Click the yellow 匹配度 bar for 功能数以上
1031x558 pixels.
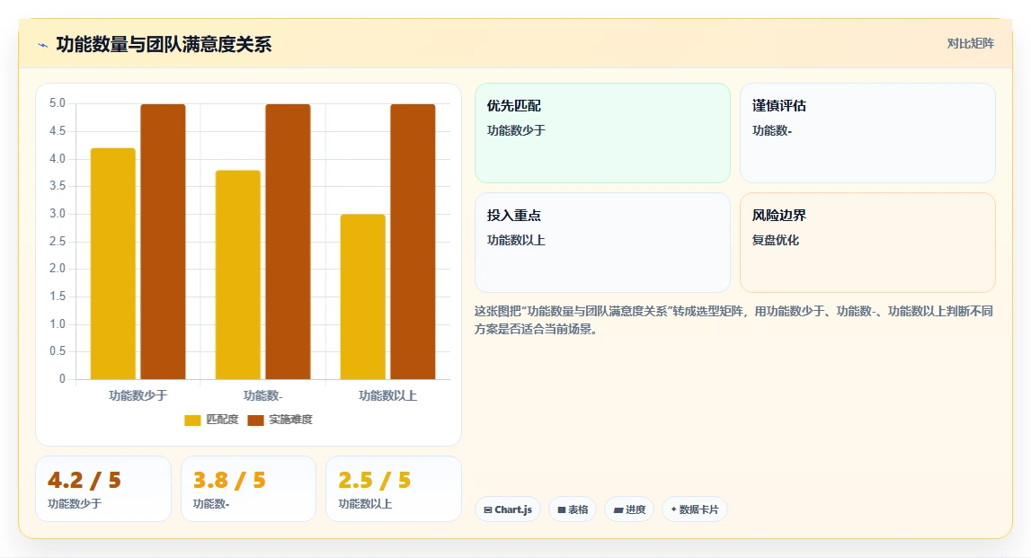coord(363,297)
